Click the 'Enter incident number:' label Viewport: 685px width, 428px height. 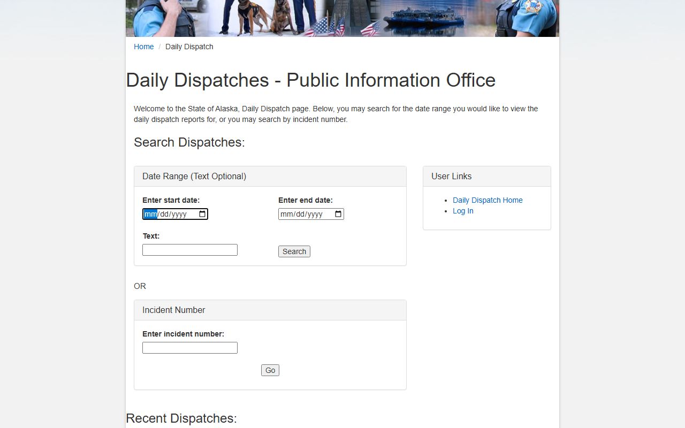click(x=183, y=334)
